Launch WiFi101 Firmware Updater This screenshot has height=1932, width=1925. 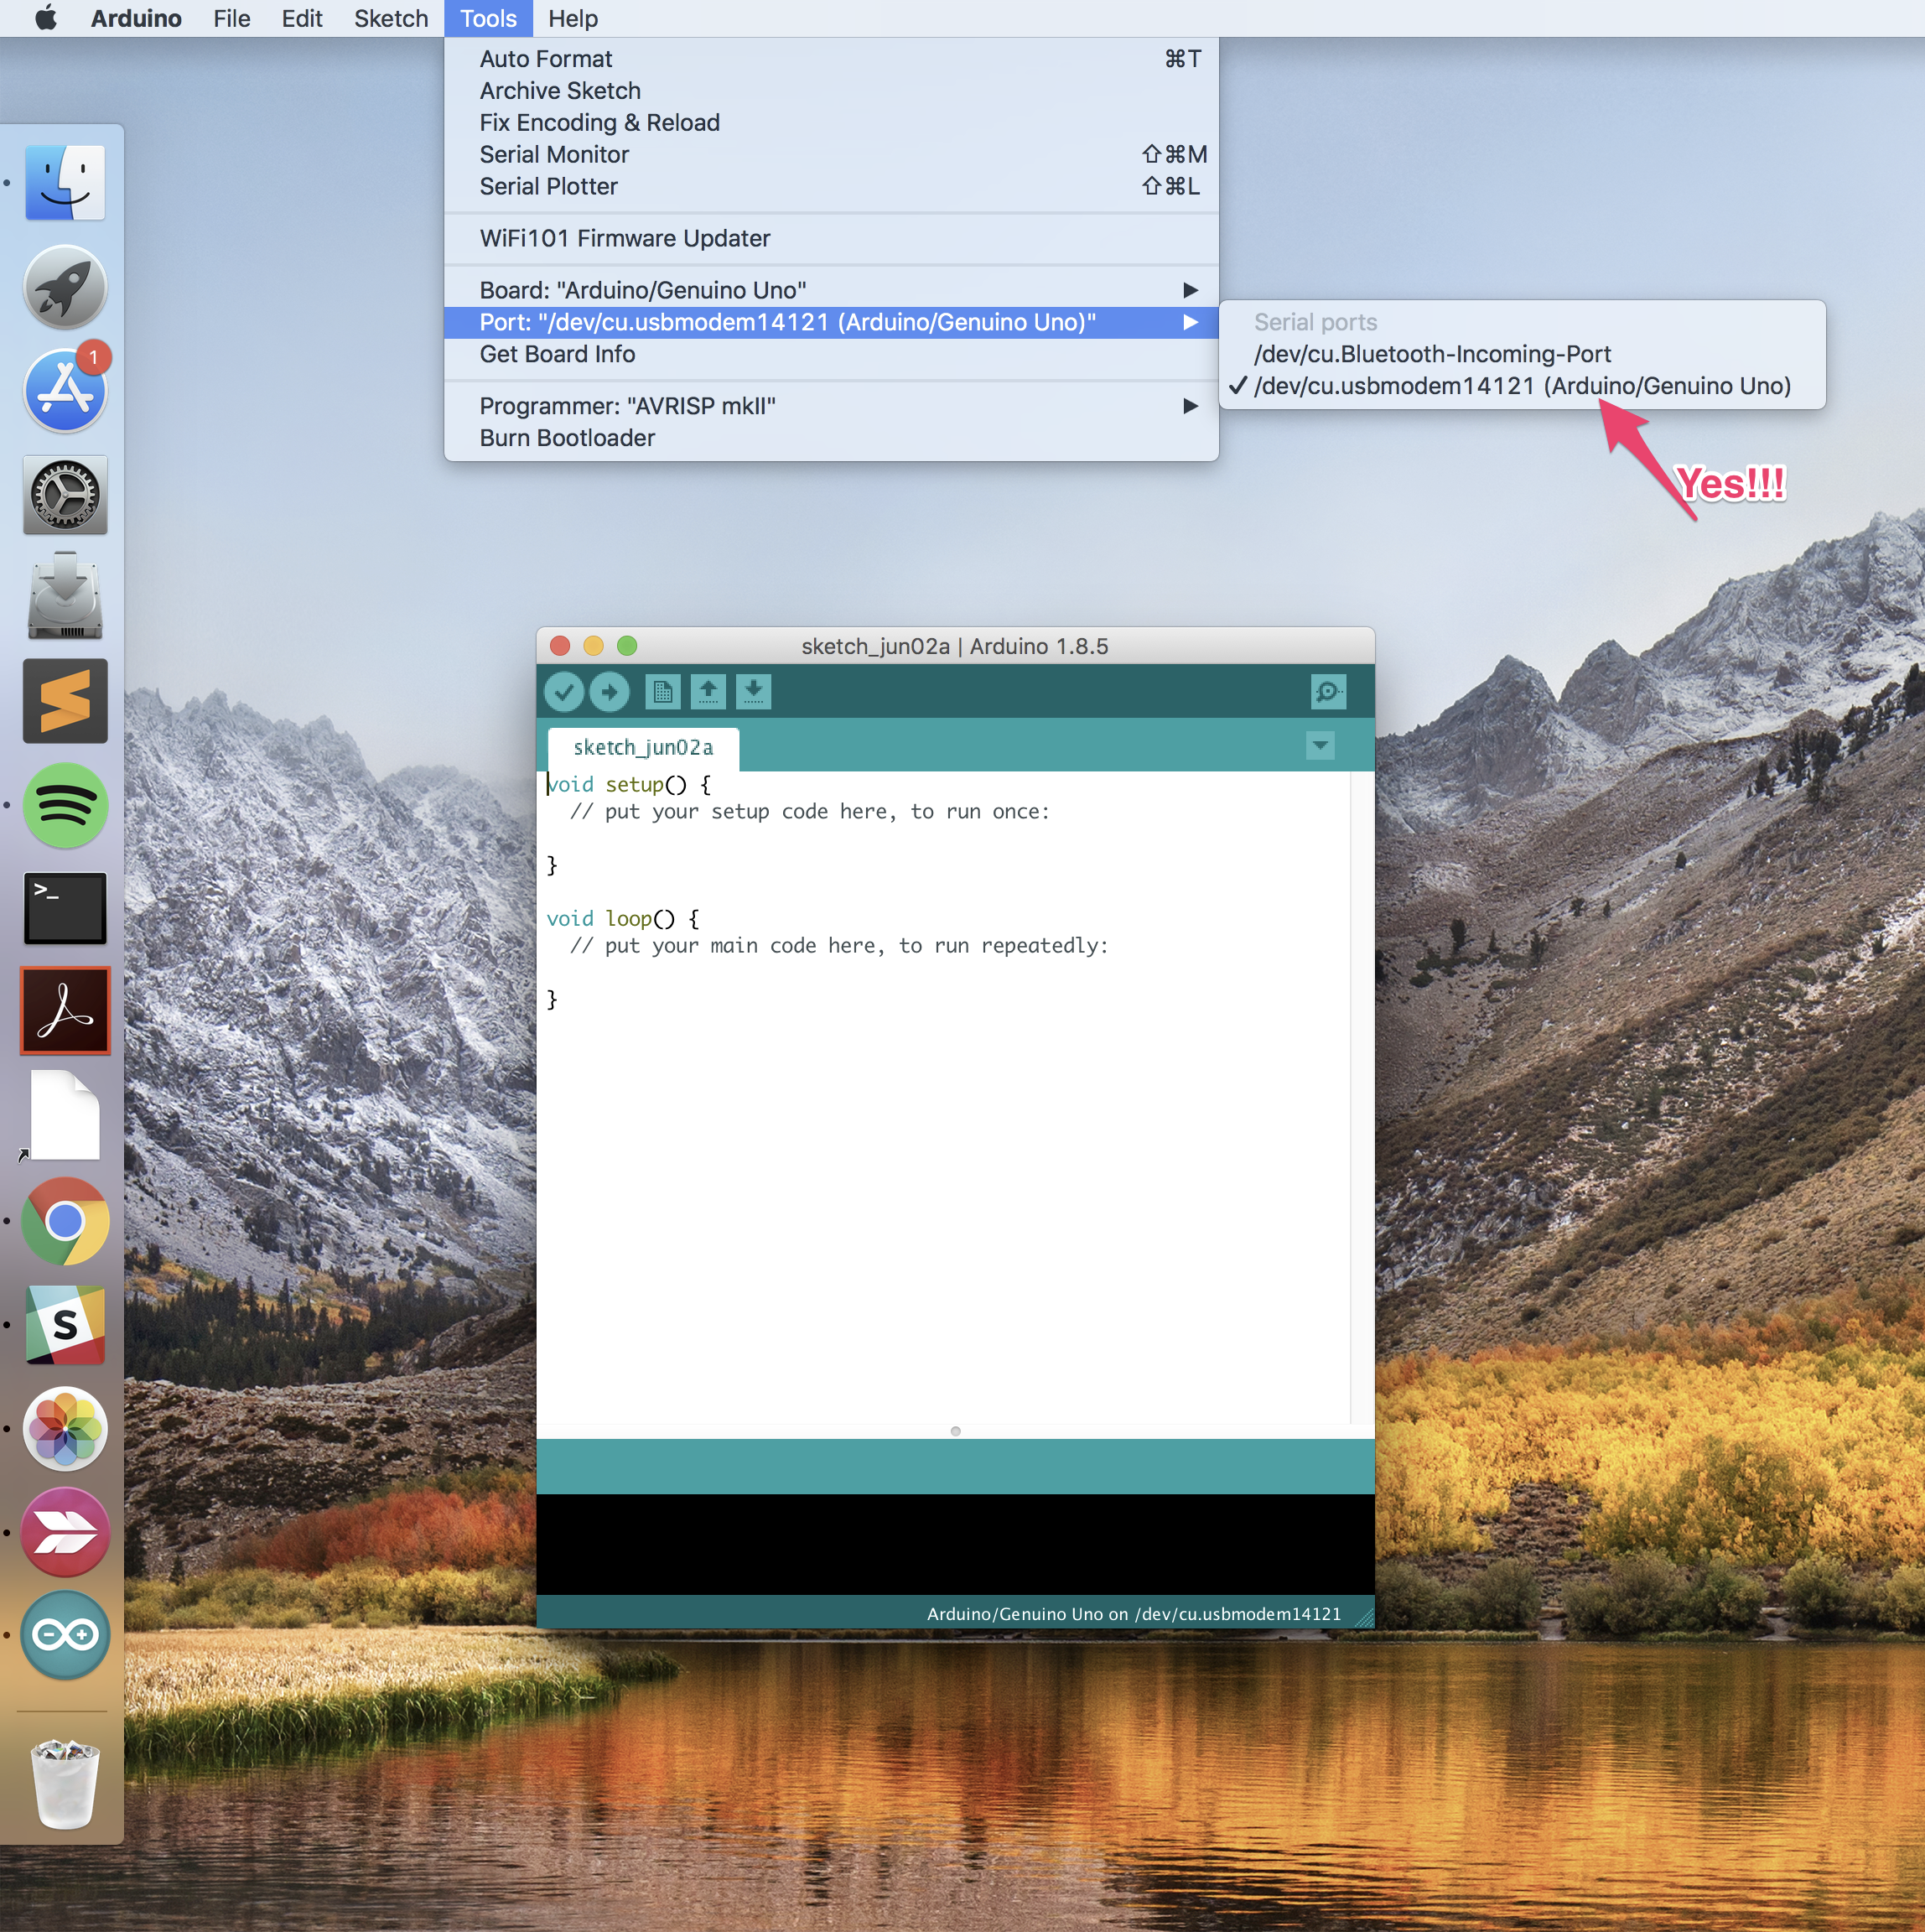(x=831, y=238)
